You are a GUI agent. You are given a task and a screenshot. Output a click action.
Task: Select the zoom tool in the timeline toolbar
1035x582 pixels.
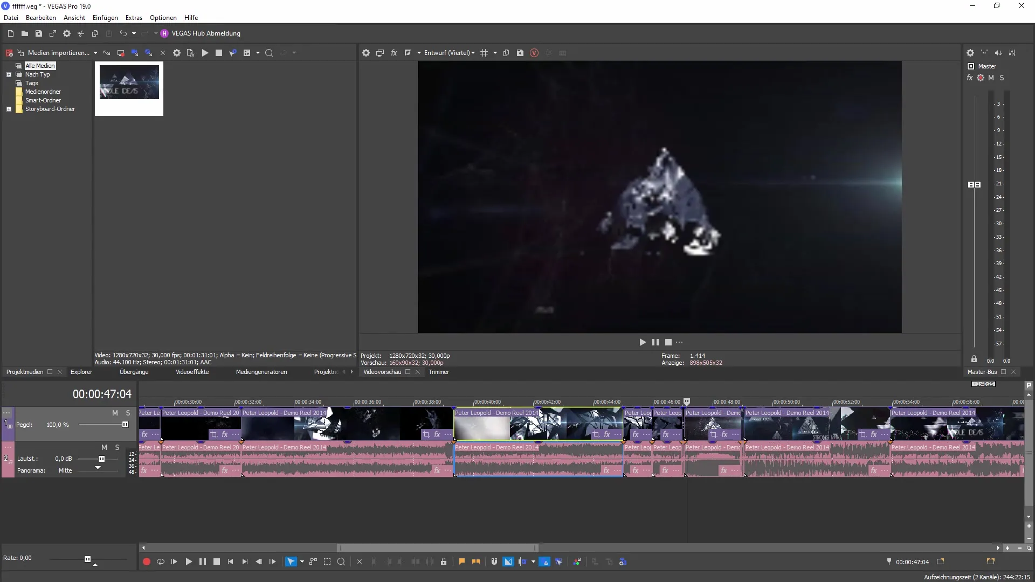[x=341, y=562]
